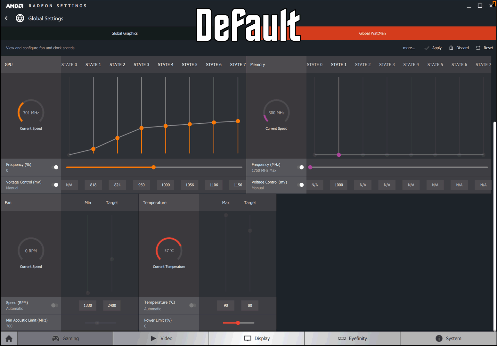
Task: Click Temperature Max field 90
Action: [x=226, y=305]
